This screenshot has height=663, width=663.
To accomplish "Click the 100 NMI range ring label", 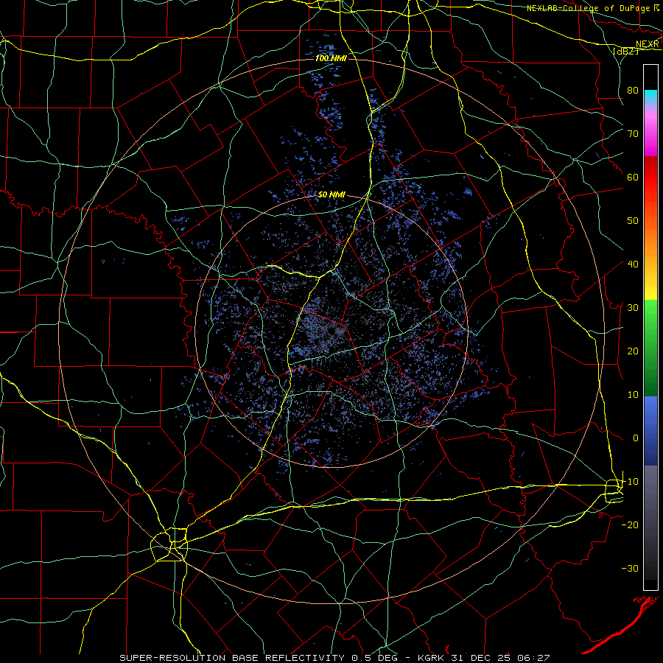I will tap(331, 58).
